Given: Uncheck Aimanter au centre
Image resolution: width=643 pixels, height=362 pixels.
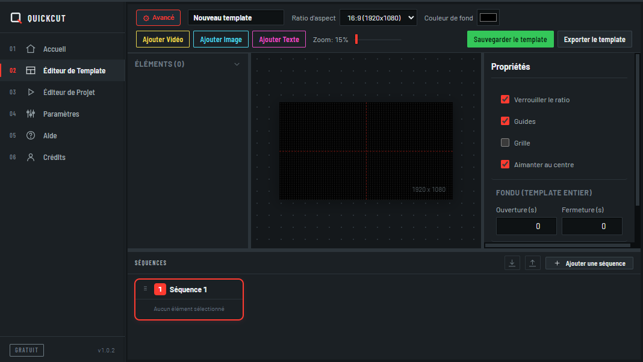Looking at the screenshot, I should [505, 164].
